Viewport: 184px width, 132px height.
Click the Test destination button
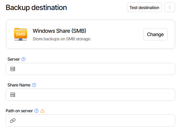[x=144, y=8]
